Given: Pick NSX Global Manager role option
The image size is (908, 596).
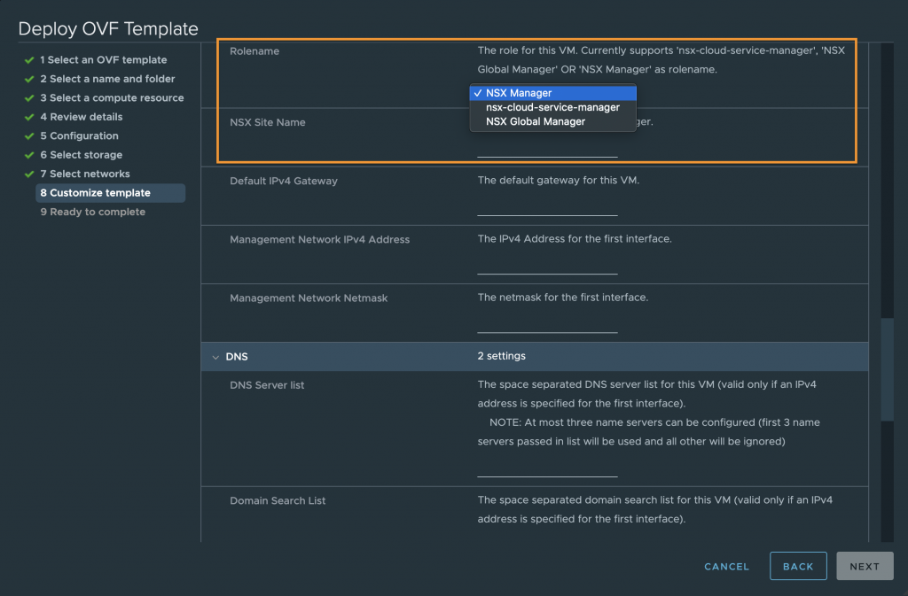Looking at the screenshot, I should pos(553,121).
